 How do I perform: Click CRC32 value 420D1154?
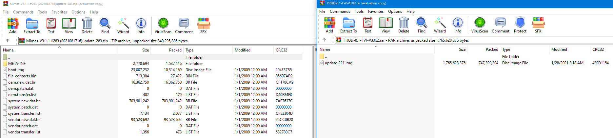click(600, 63)
